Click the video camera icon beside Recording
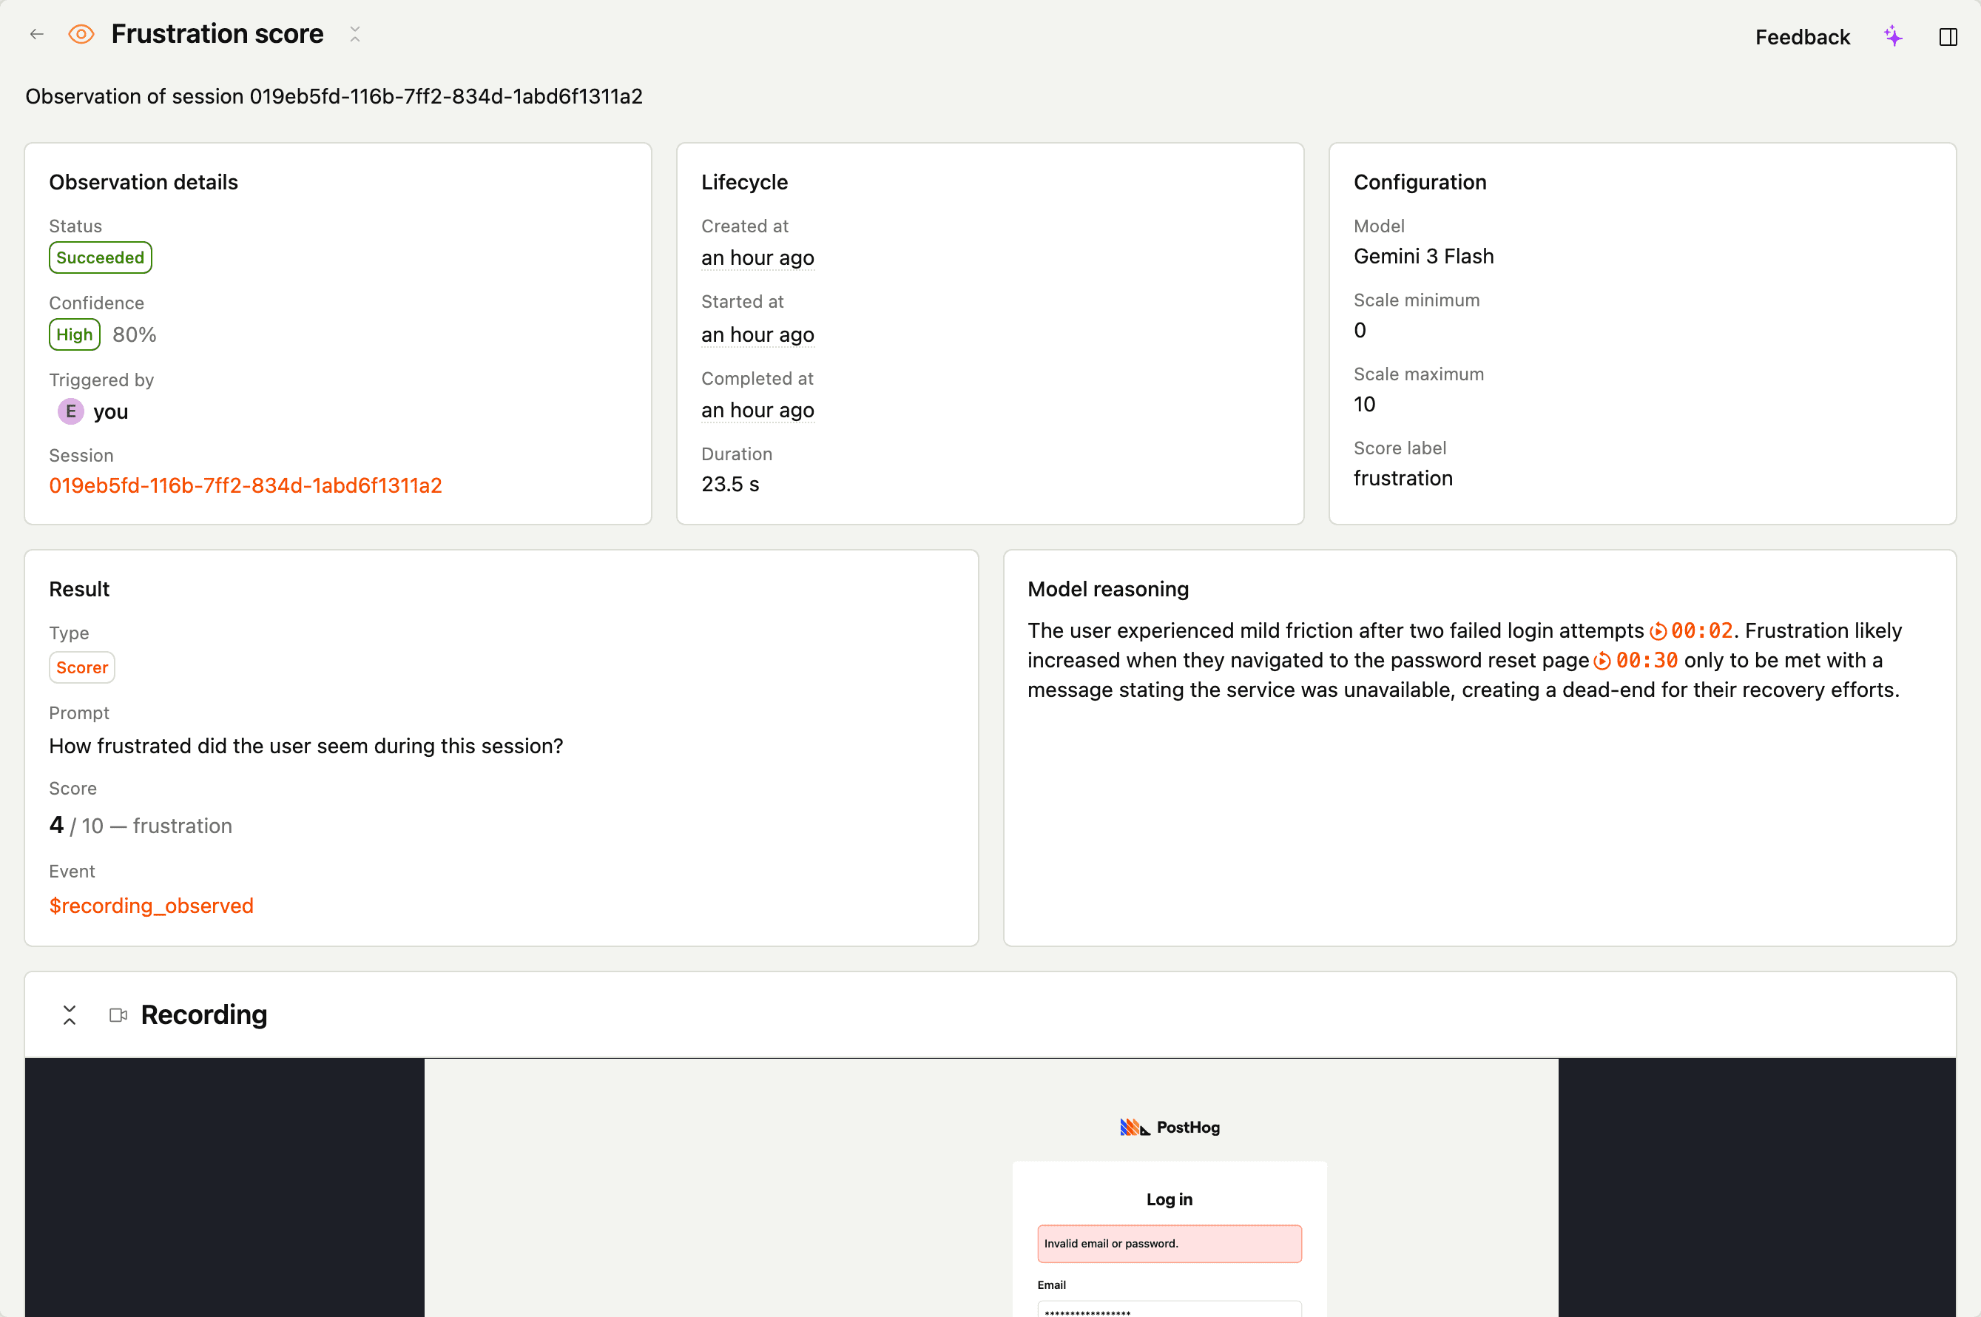 point(118,1014)
